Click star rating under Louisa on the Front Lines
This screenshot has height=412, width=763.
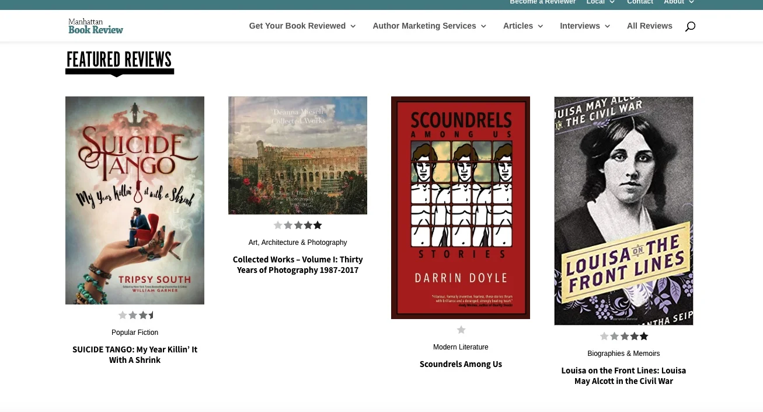[x=624, y=336]
